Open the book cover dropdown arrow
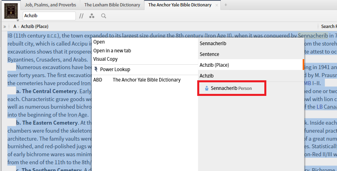 18,20
